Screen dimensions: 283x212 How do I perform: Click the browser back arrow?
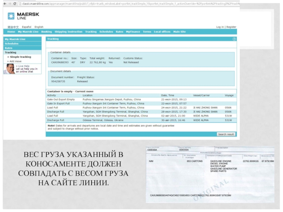pos(5,4)
